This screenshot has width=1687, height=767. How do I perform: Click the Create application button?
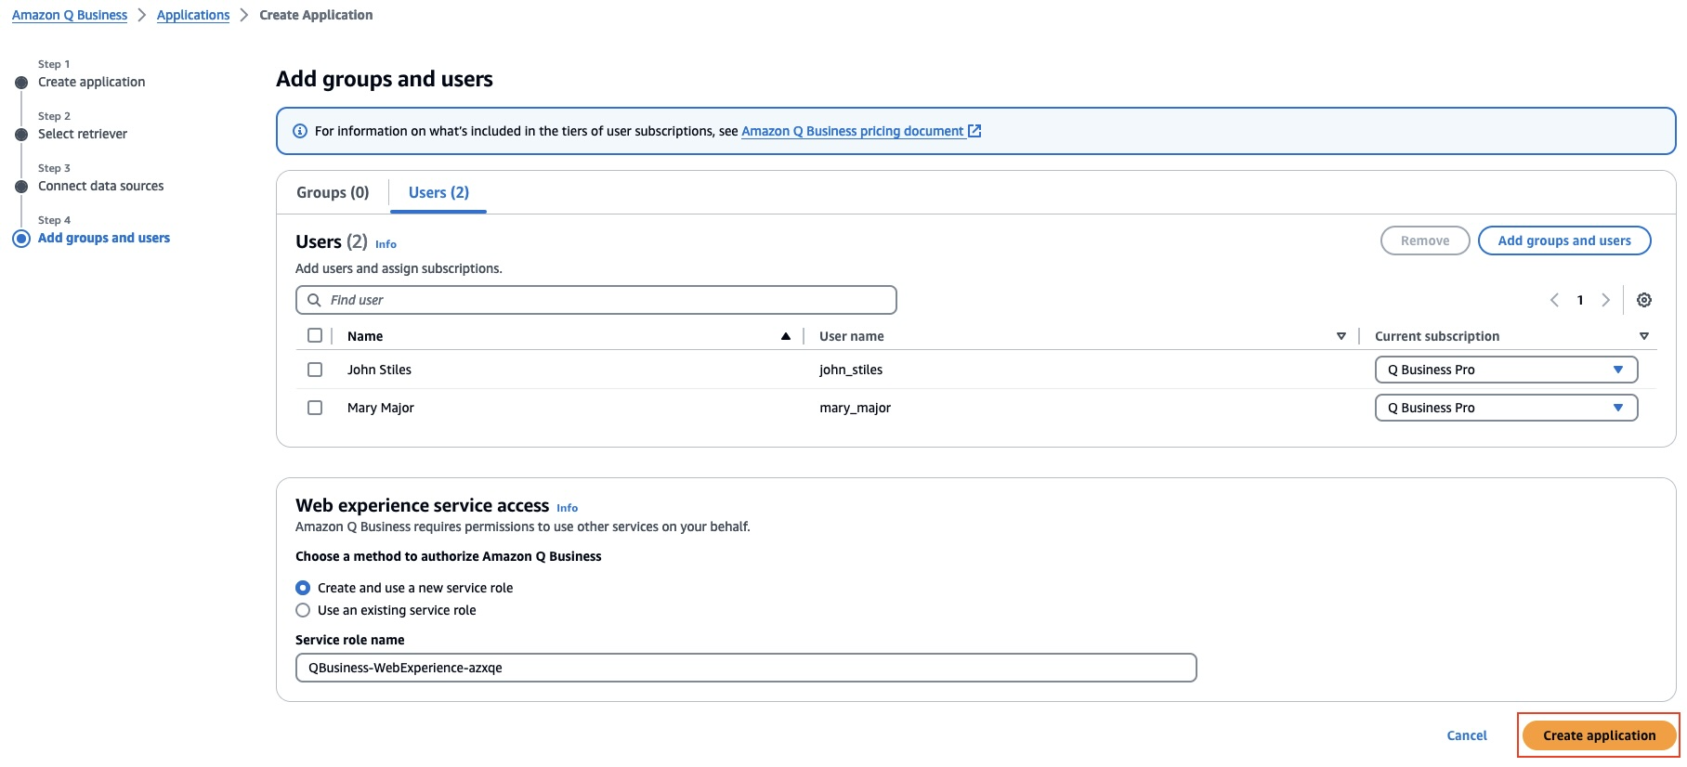tap(1599, 735)
